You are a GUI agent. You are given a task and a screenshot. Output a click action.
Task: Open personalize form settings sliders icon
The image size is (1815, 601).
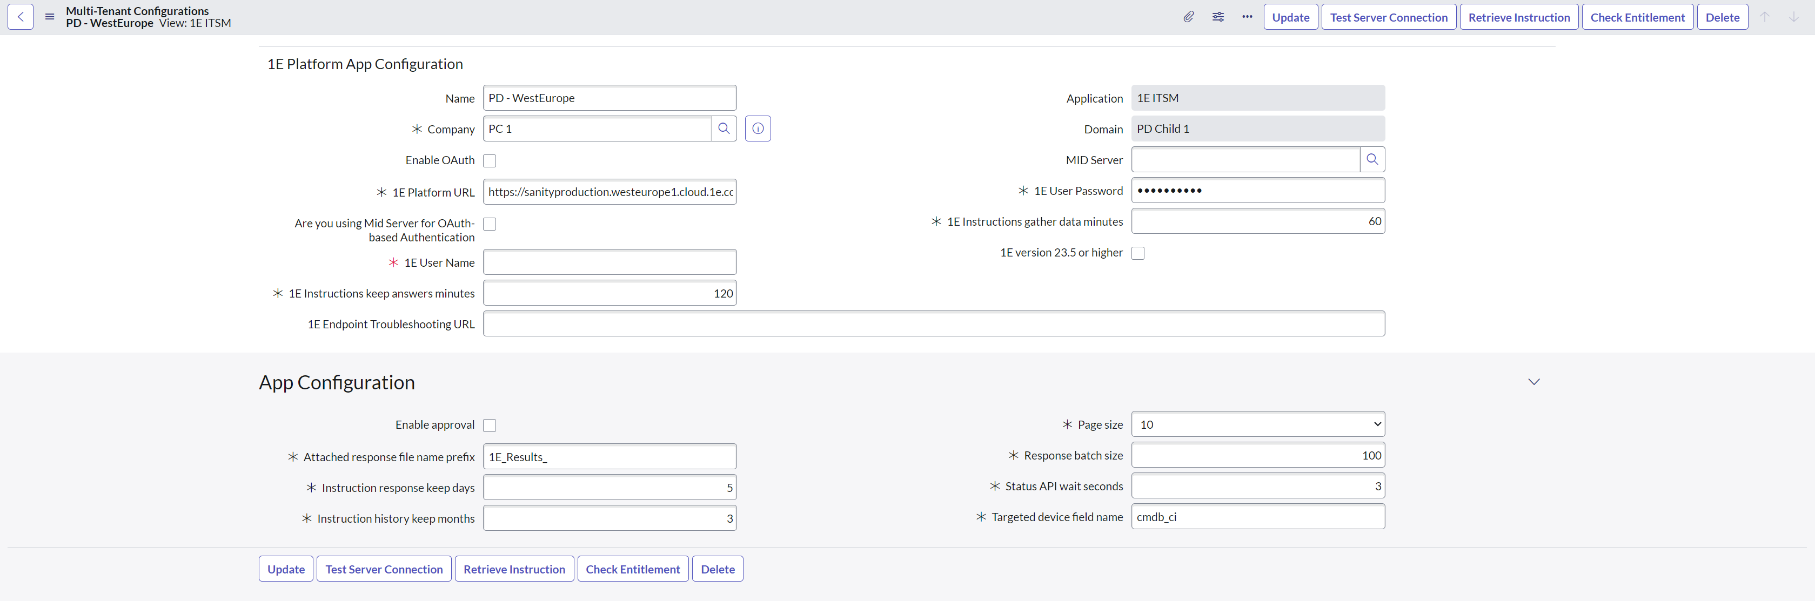pos(1217,17)
